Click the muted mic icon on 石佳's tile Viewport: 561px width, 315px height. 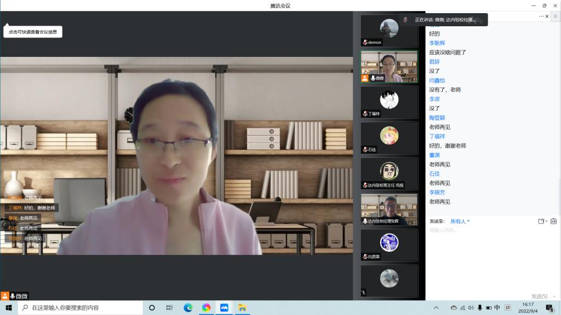pyautogui.click(x=365, y=150)
